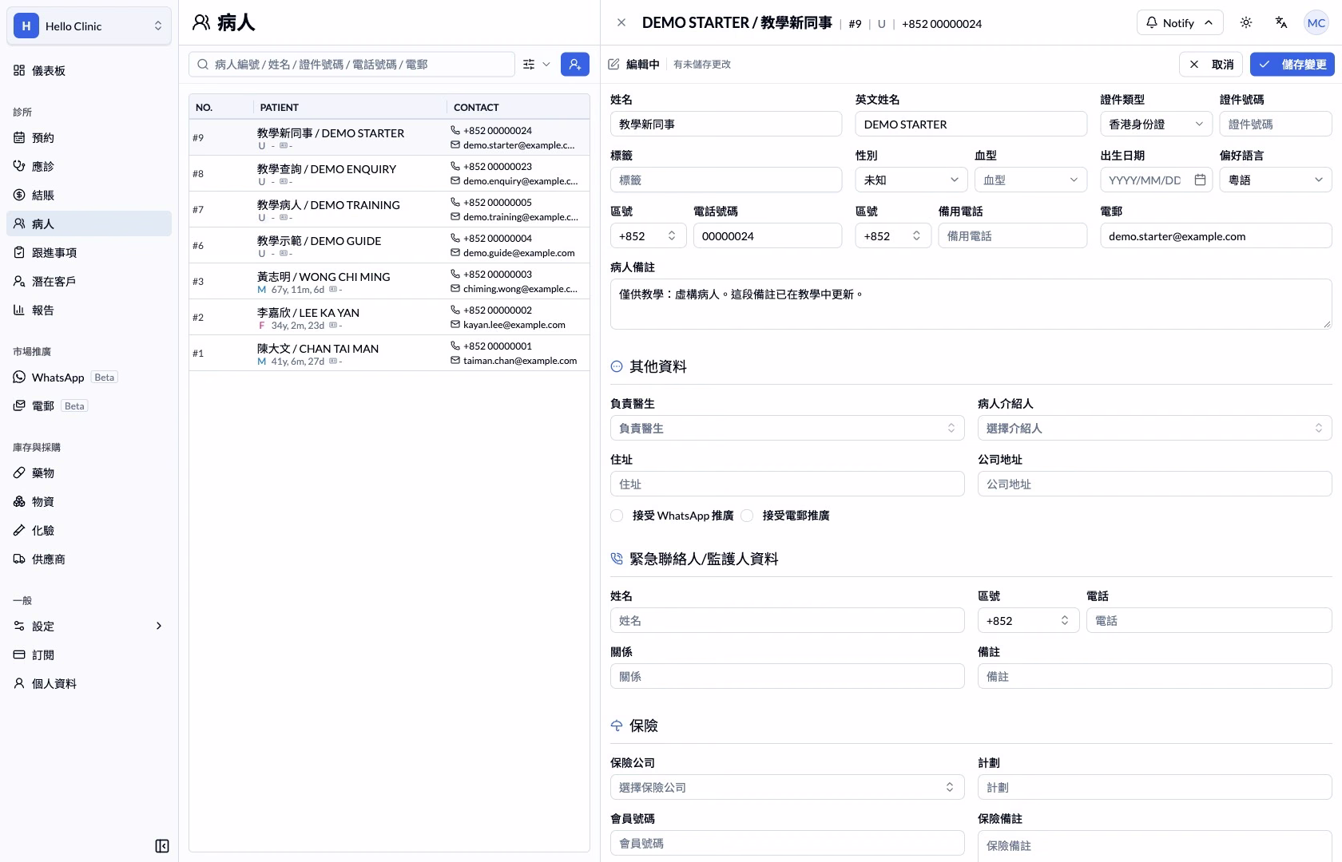Open 個人資料 profile in sidebar
Image resolution: width=1342 pixels, height=862 pixels.
[x=89, y=684]
